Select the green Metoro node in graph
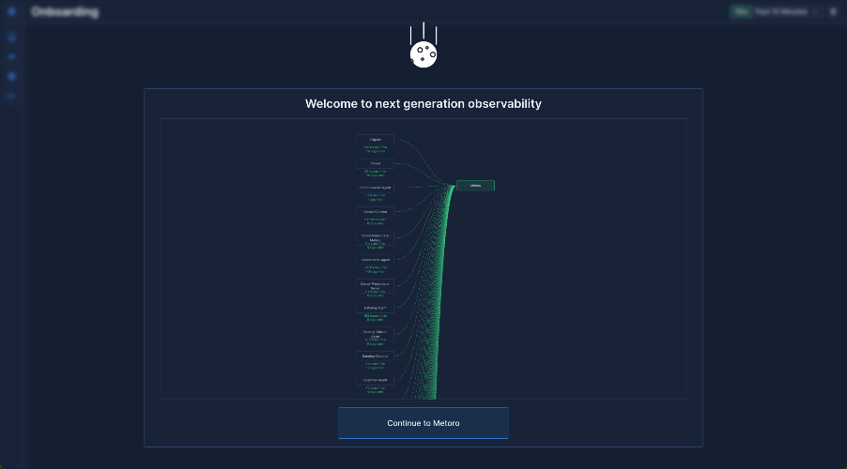847x469 pixels. tap(475, 186)
